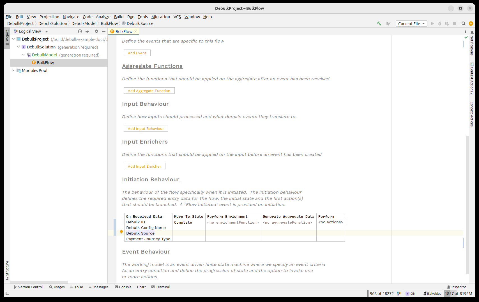479x302 pixels.
Task: Open the Migration menu
Action: [x=160, y=17]
